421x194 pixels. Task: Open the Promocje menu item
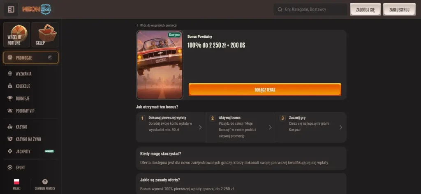[30, 57]
